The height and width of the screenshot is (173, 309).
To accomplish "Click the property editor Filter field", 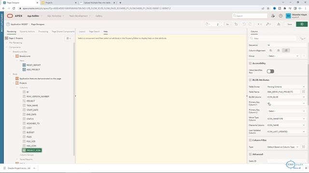I will [273, 38].
